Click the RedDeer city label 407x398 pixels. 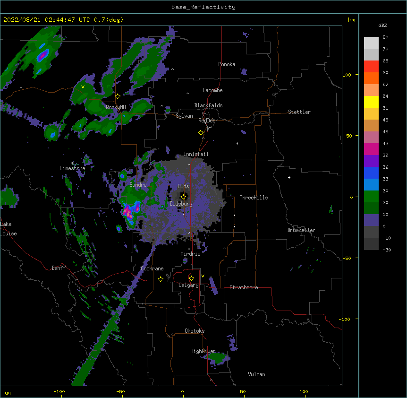click(208, 121)
